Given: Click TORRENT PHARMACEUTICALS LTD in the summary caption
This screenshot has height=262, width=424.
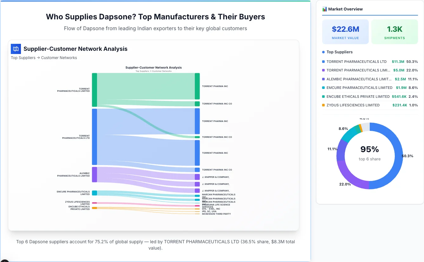Looking at the screenshot, I should [x=201, y=241].
